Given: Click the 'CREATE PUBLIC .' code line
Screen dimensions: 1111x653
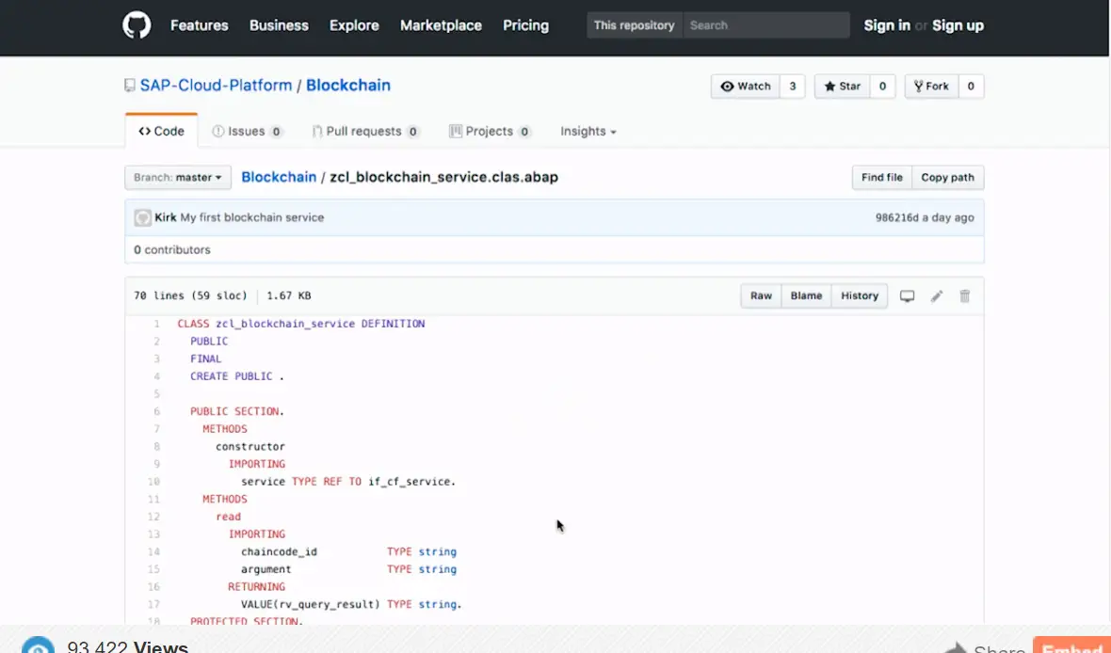Looking at the screenshot, I should point(236,376).
